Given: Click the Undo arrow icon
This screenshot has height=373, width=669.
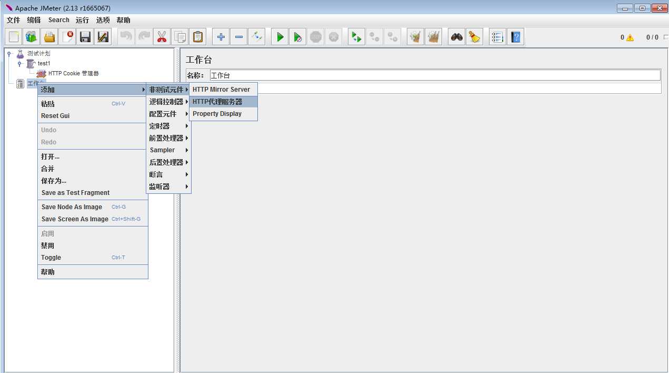Looking at the screenshot, I should [x=126, y=37].
